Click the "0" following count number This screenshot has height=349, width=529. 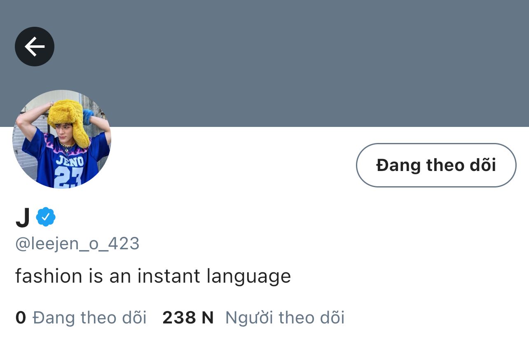[21, 318]
